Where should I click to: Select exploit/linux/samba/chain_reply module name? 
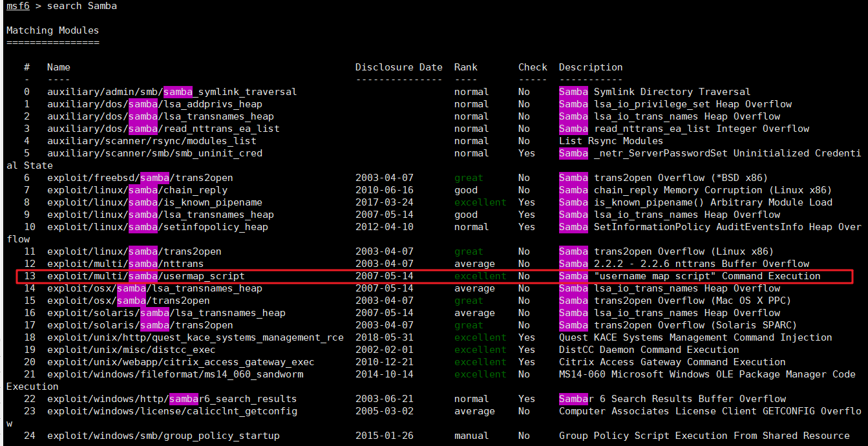[x=137, y=190]
